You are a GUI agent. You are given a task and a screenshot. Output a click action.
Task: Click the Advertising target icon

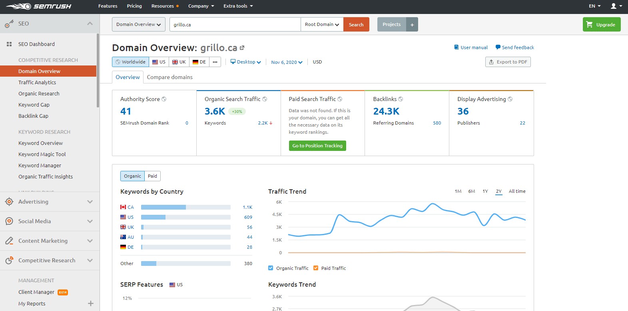pos(9,202)
